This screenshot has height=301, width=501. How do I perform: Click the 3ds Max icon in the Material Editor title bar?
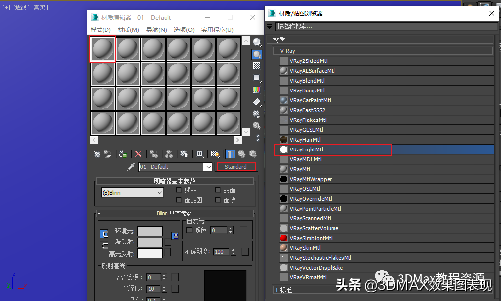click(95, 17)
